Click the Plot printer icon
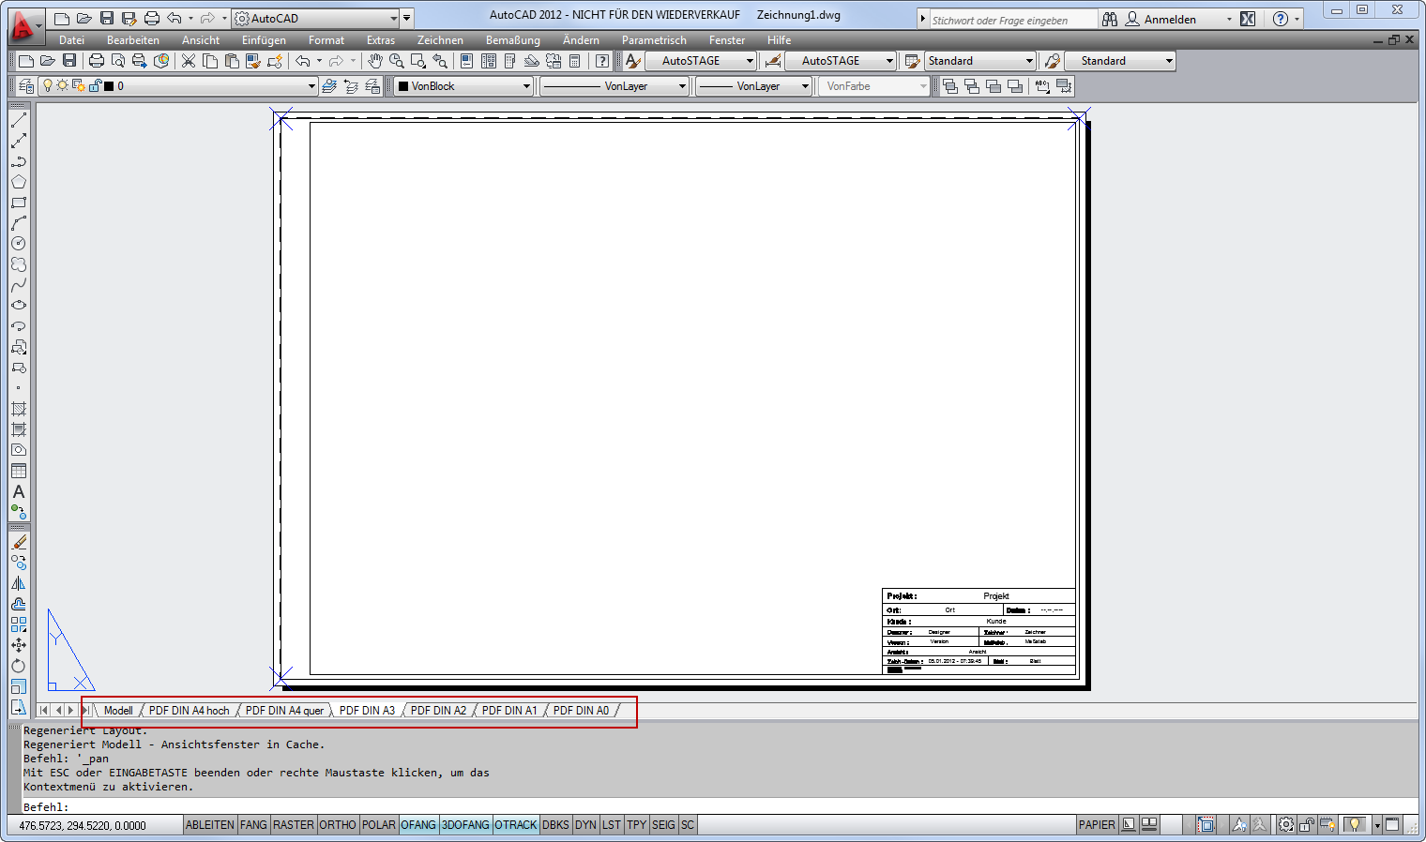Image resolution: width=1426 pixels, height=842 pixels. (x=96, y=61)
